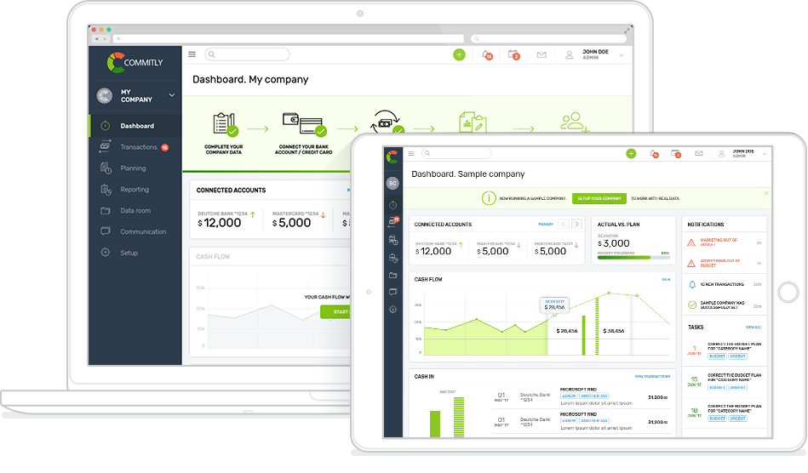This screenshot has width=808, height=473.
Task: Click the Setup gear icon in tablet sidebar
Action: click(393, 309)
